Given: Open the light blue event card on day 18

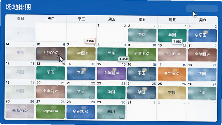Looking at the screenshot, I should point(202,74).
